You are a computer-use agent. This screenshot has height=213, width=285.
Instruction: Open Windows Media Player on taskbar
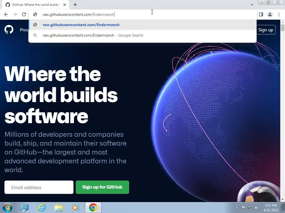click(76, 207)
